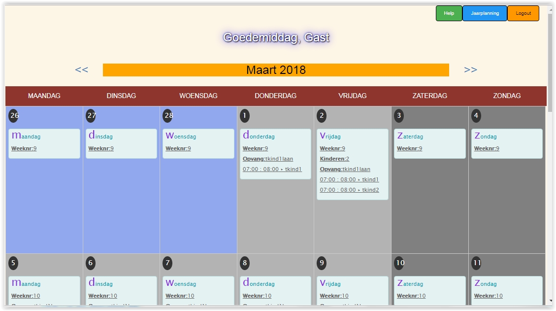Select day number 1 badge

(245, 116)
